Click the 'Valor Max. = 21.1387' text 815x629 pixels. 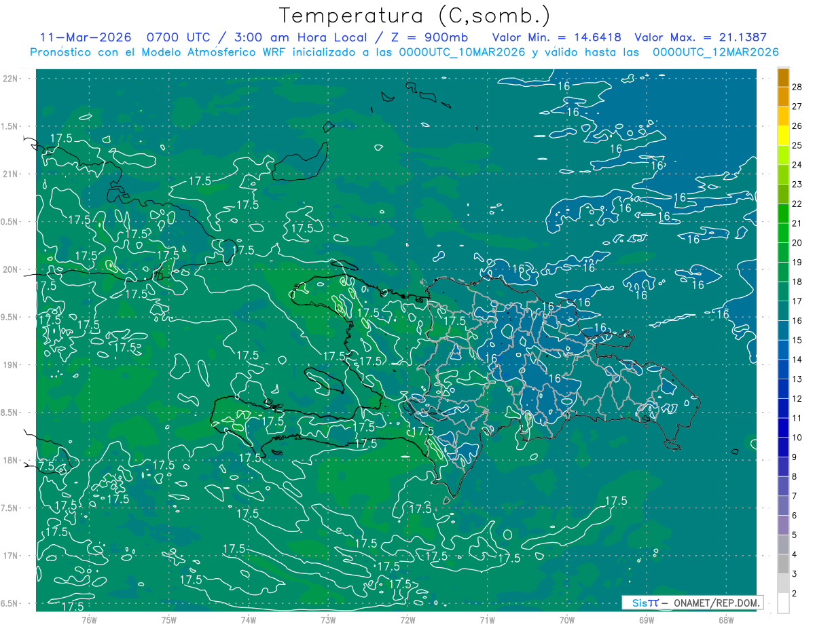[700, 37]
